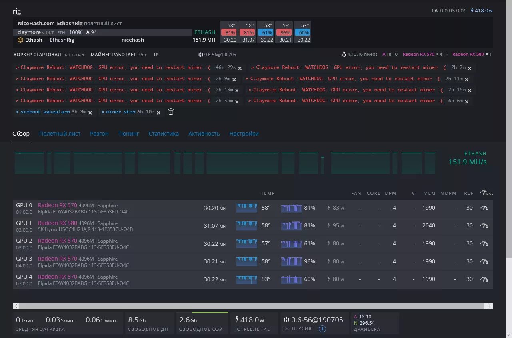
Task: Click horizontal scrollbar left arrow
Action: click(16, 306)
